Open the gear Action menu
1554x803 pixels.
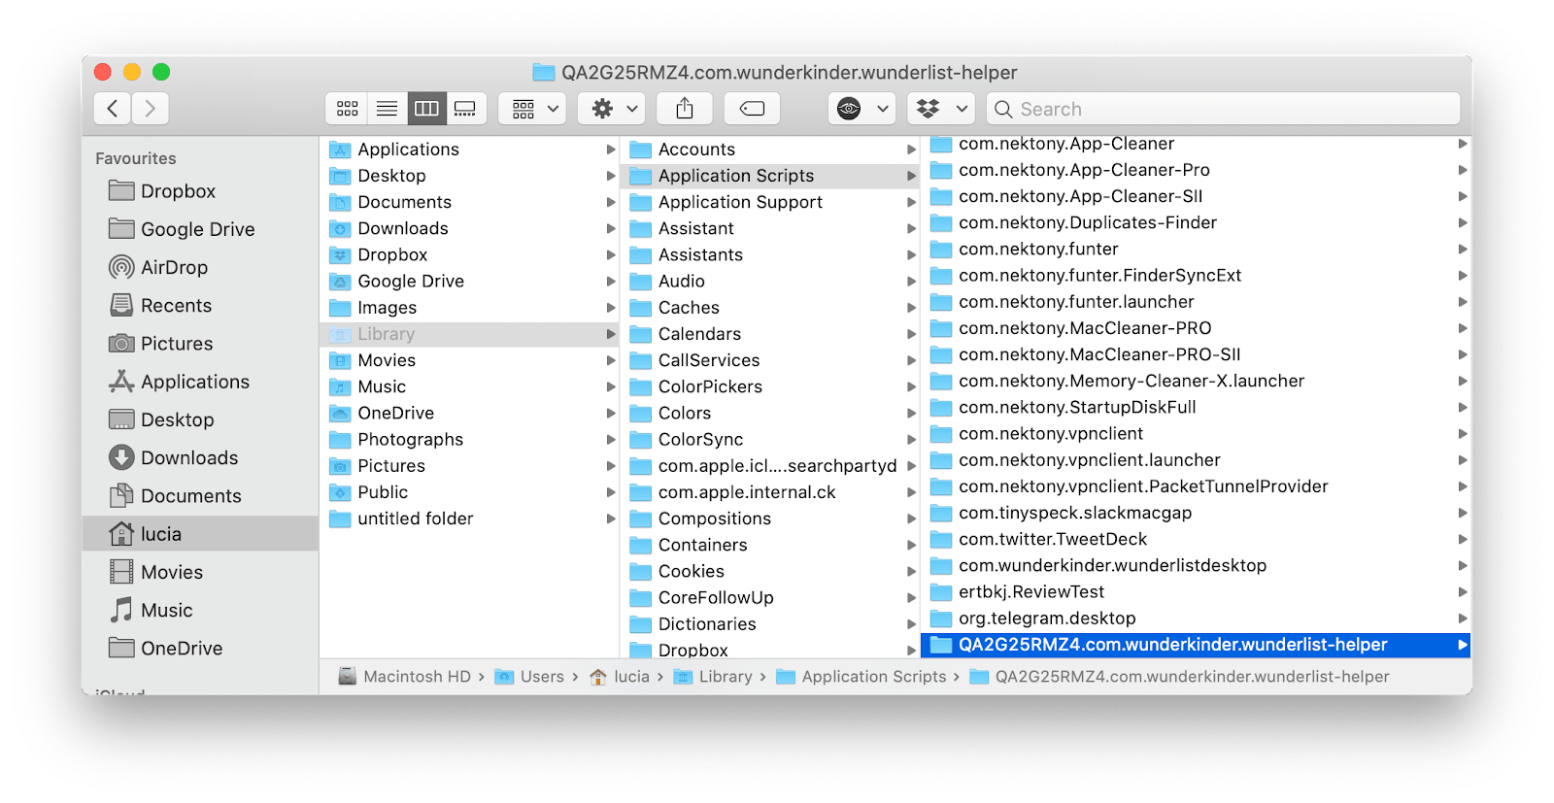coord(612,109)
